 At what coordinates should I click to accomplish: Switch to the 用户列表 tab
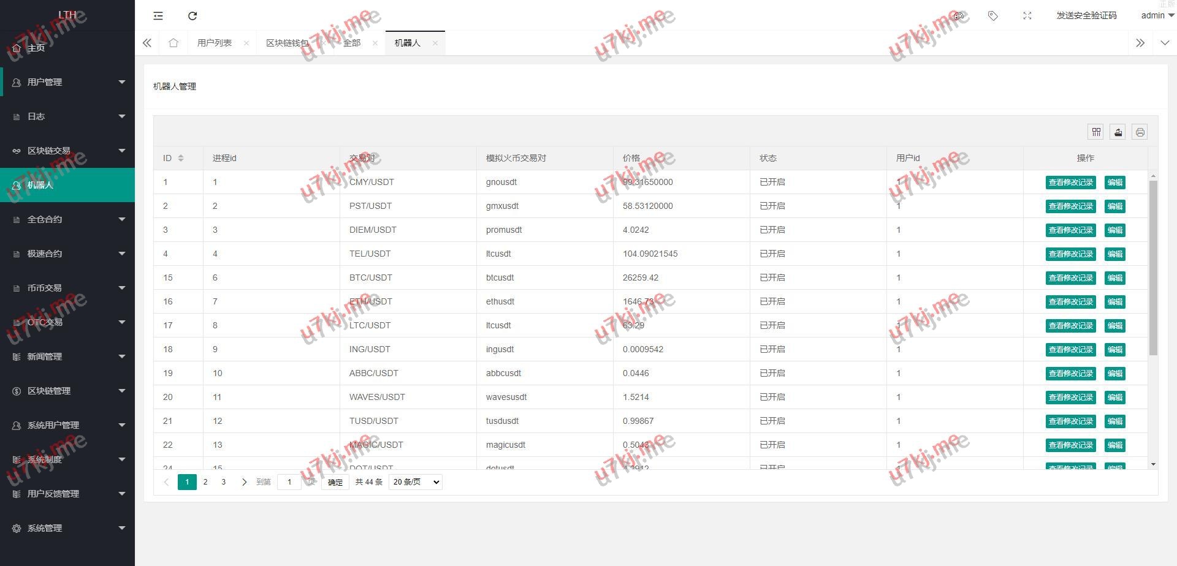click(215, 43)
